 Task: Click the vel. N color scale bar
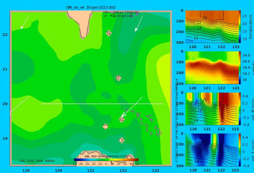coord(240,109)
